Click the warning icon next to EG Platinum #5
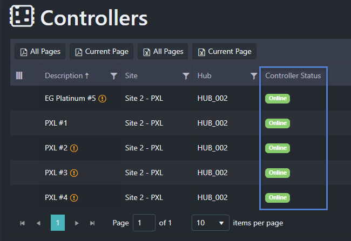Viewport: 351px width, 241px height. tap(102, 98)
